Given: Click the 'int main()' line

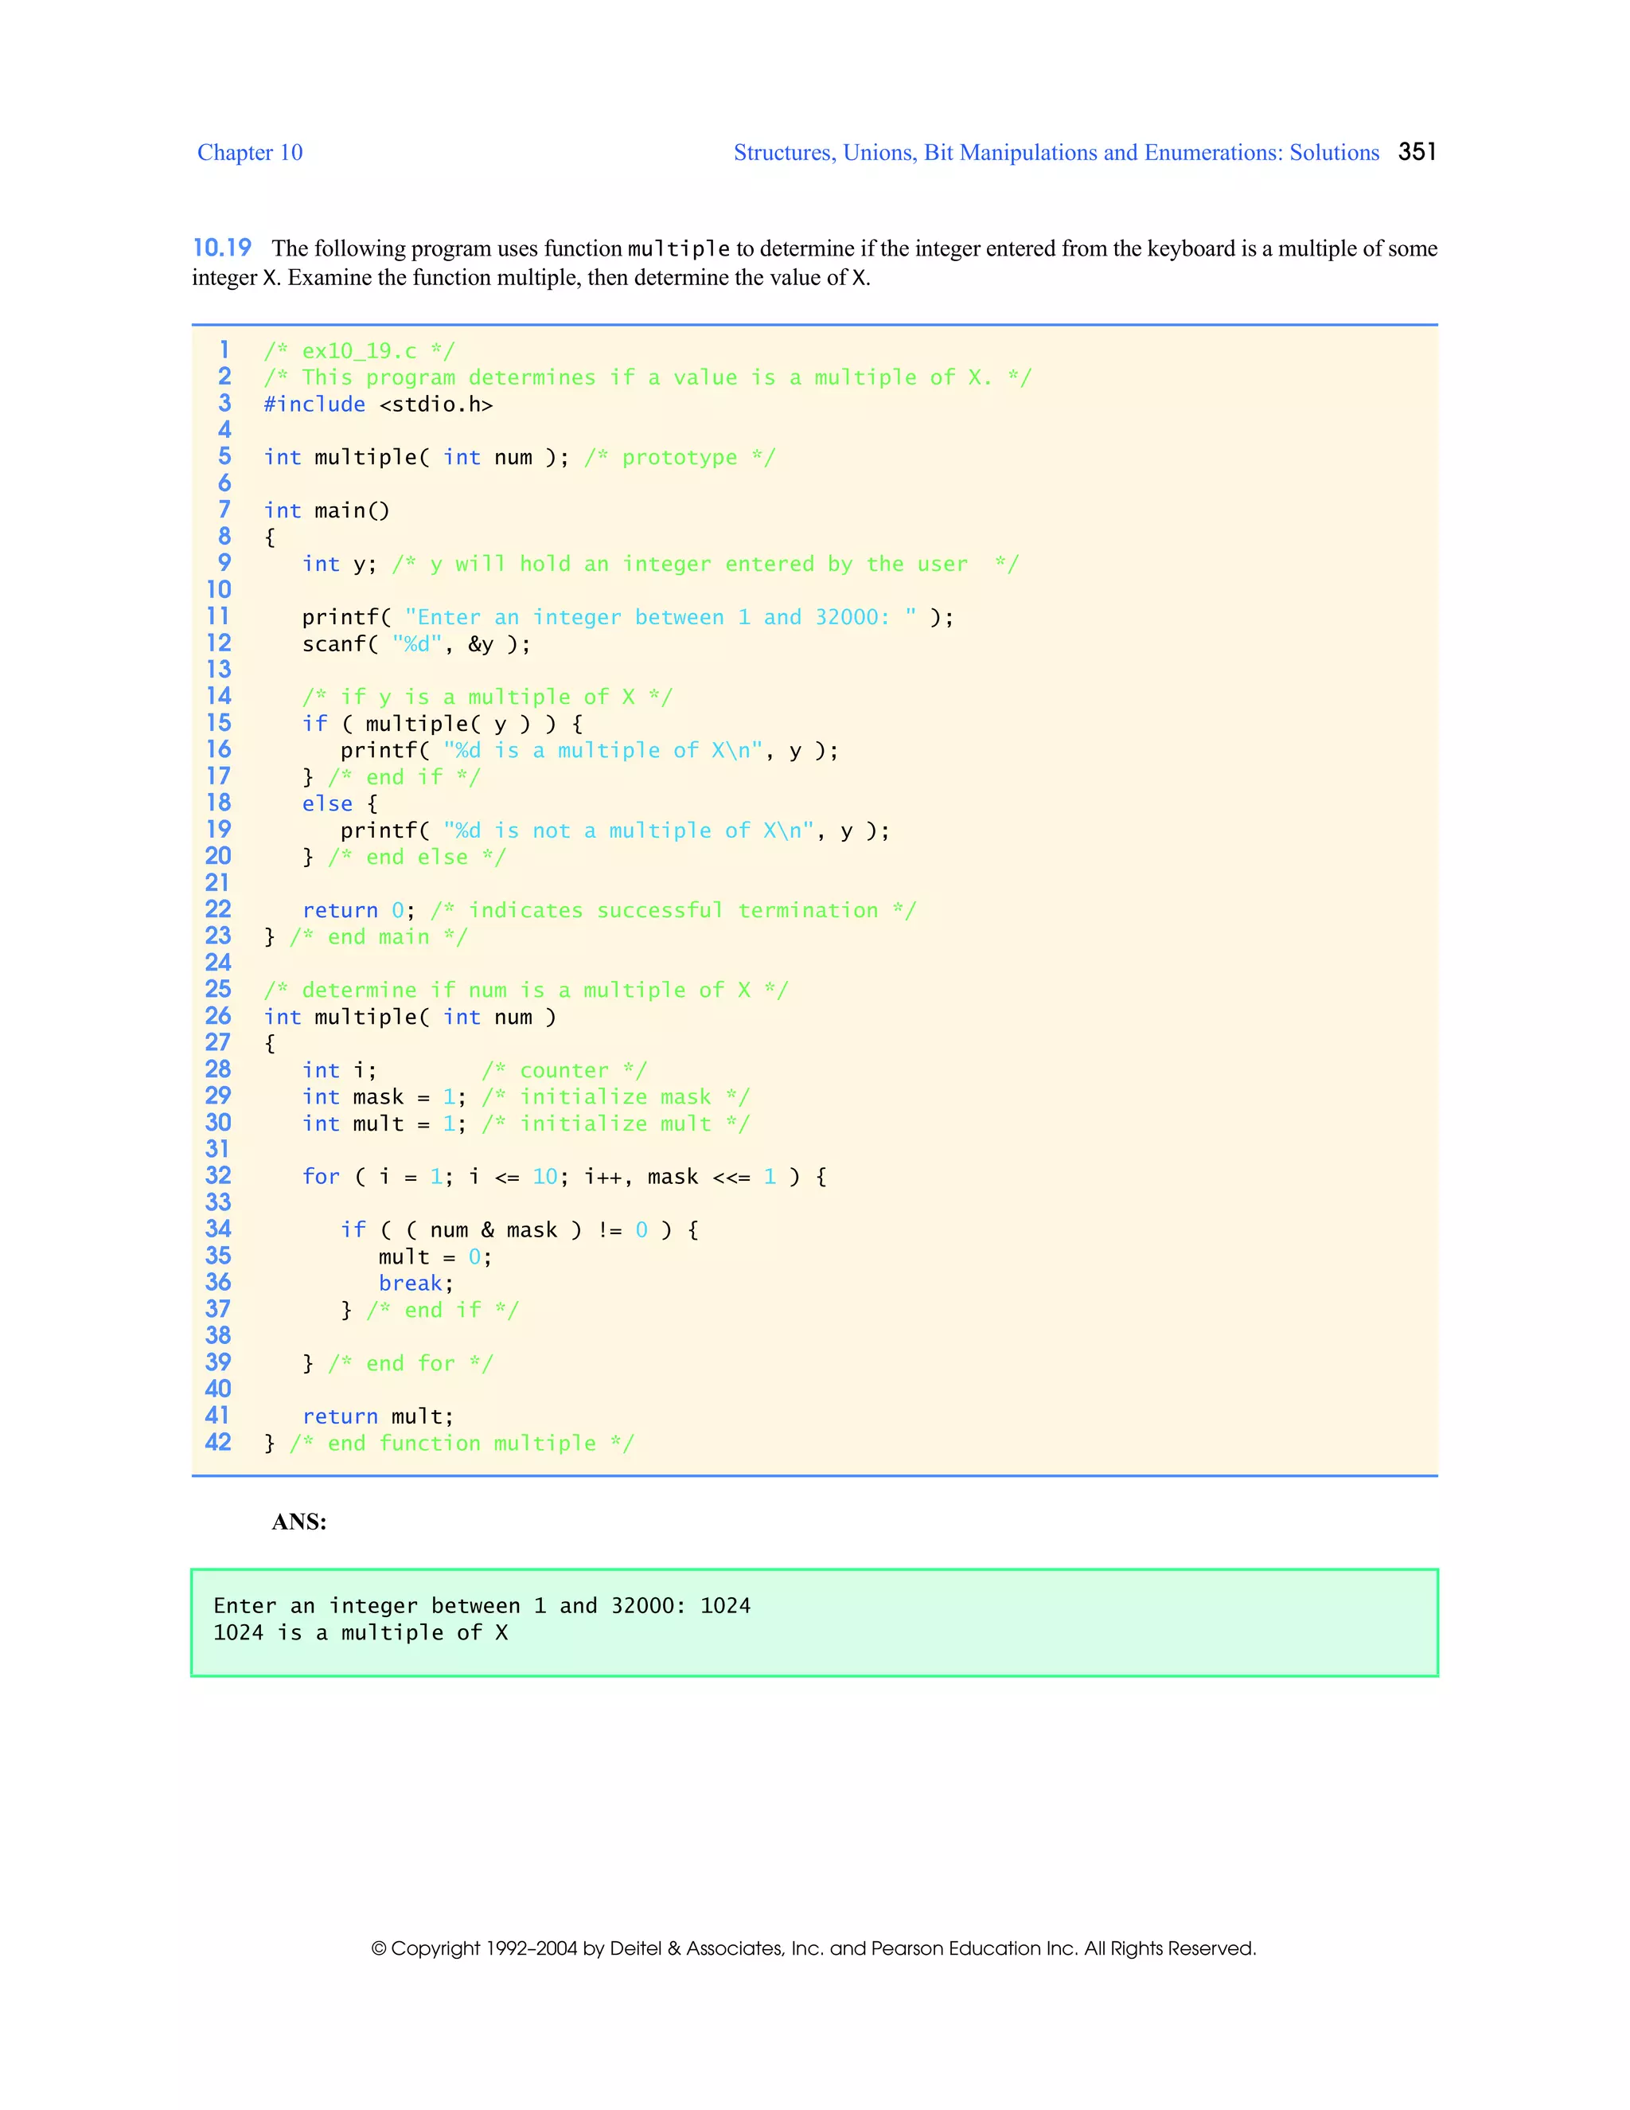Looking at the screenshot, I should point(326,510).
